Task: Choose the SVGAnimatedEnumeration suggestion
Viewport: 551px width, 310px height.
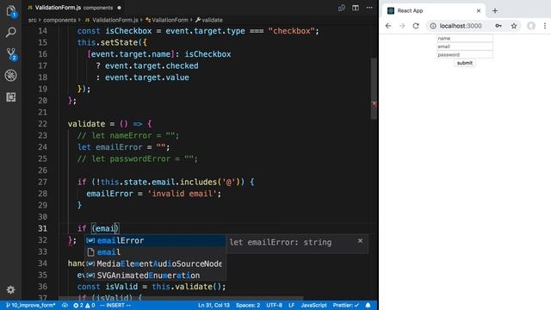Action: pos(155,276)
